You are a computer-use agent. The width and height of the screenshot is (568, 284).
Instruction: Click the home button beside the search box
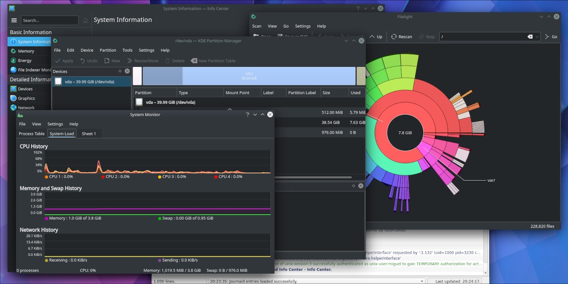[x=86, y=20]
